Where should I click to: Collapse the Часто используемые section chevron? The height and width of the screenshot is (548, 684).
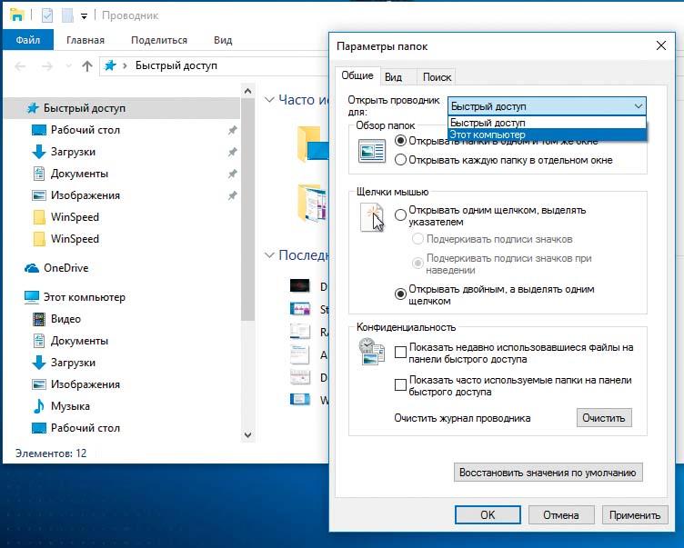269,100
